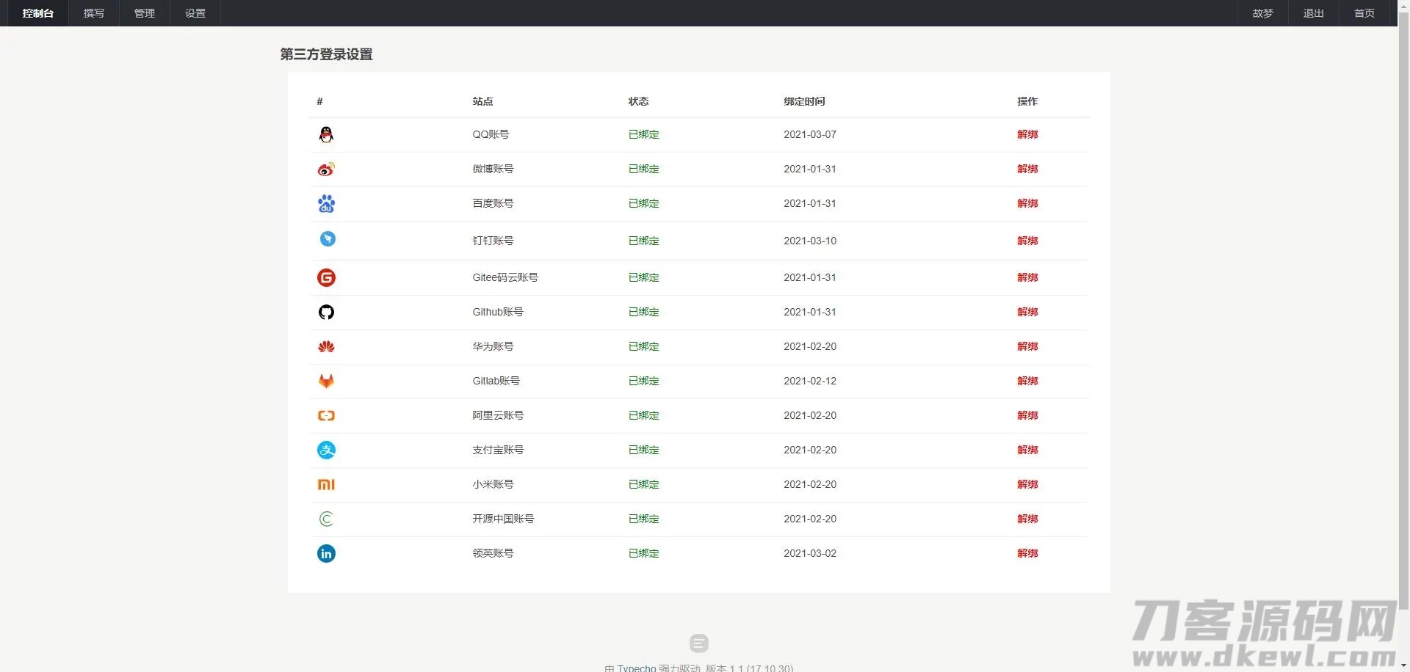Open the 撰写 menu item
Image resolution: width=1410 pixels, height=672 pixels.
(x=94, y=13)
